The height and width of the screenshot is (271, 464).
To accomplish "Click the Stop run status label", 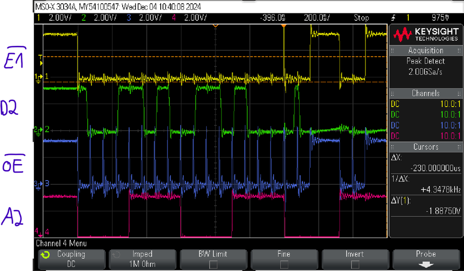I will pyautogui.click(x=361, y=18).
